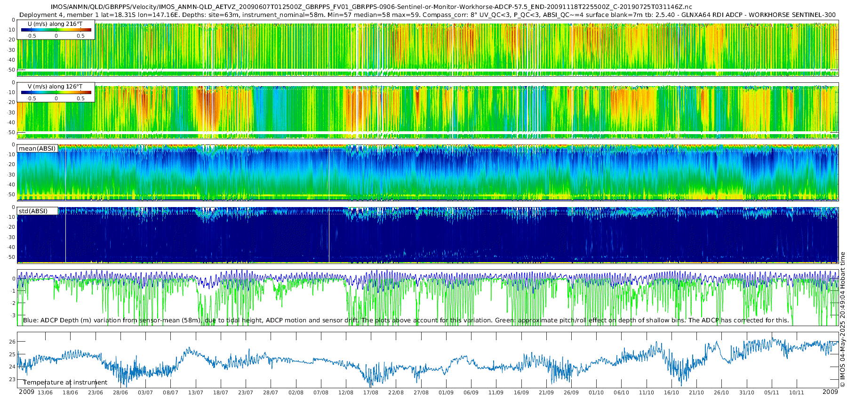Viewport: 847px width, 400px height.
Task: Click the V velocity colorbar along 126°T
Action: 56,92
